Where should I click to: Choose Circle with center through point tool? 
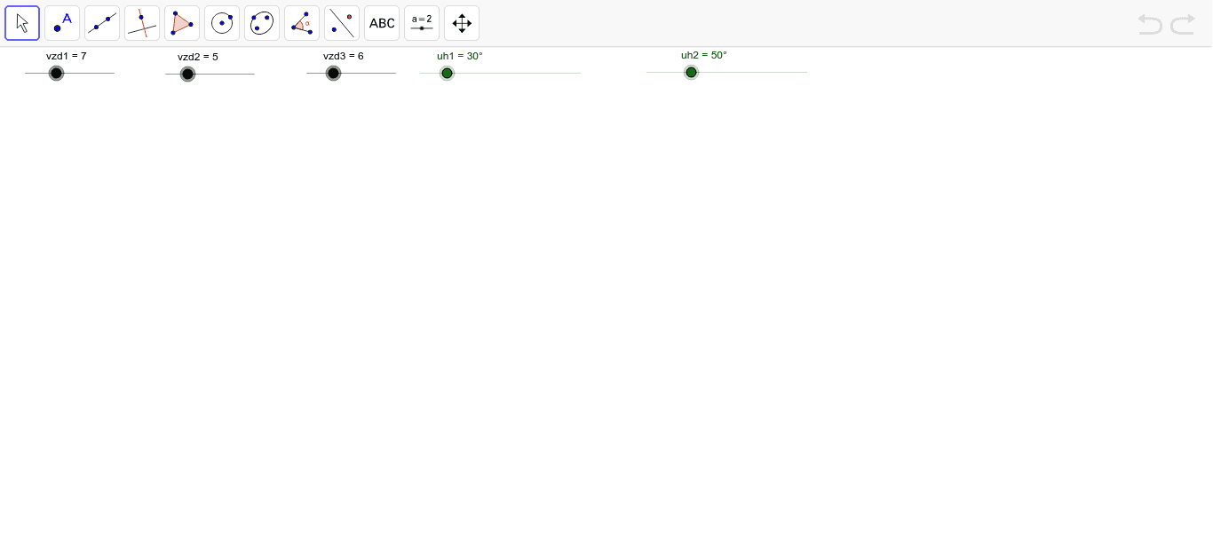(x=222, y=23)
